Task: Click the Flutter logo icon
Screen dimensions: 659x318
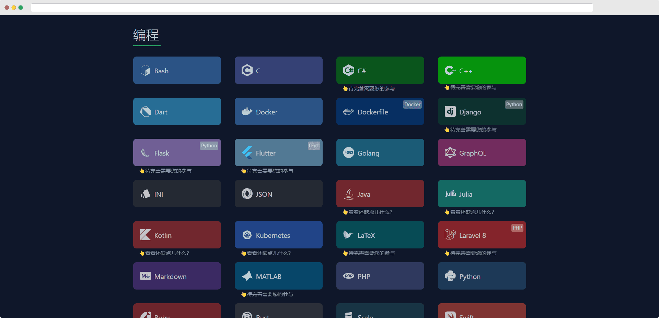Action: 247,152
